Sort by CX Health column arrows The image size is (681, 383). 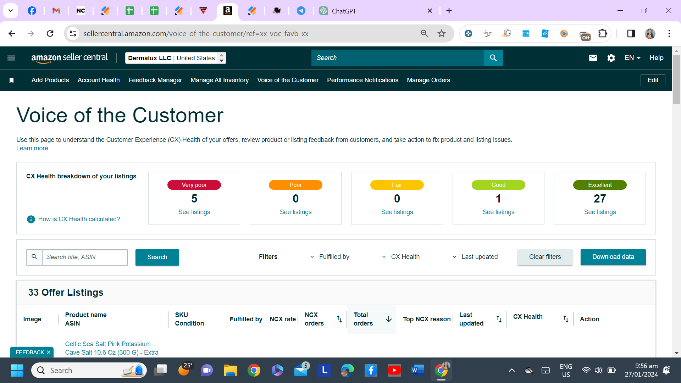pyautogui.click(x=566, y=319)
